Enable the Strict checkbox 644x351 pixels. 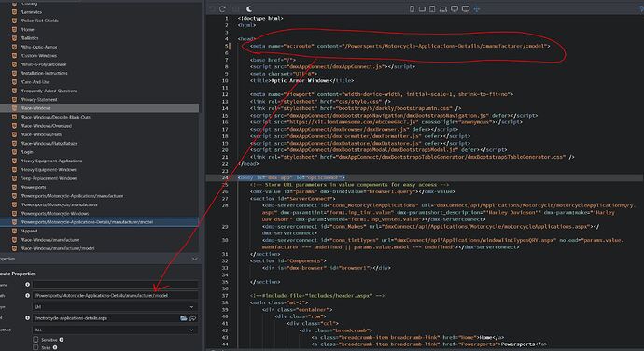[35, 347]
